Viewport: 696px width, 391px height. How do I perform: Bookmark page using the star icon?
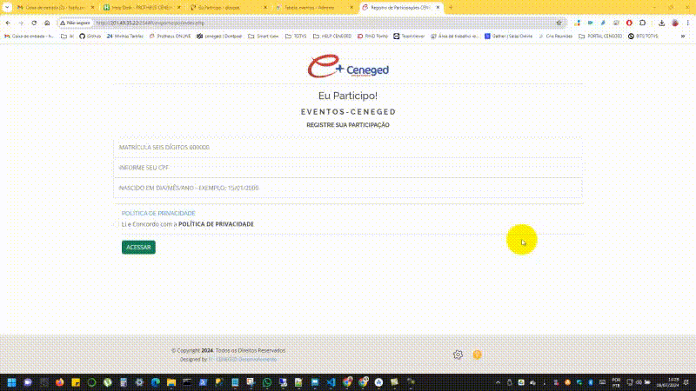coord(558,23)
